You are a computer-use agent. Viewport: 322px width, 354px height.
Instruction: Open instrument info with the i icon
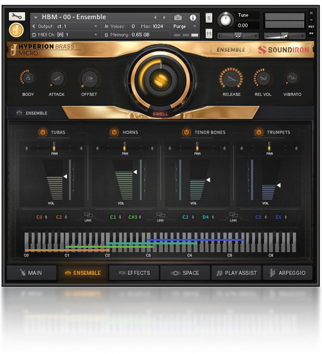point(193,17)
